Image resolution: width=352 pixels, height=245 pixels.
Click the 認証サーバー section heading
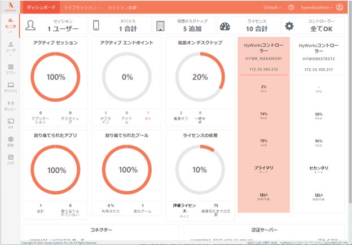pos(264,230)
